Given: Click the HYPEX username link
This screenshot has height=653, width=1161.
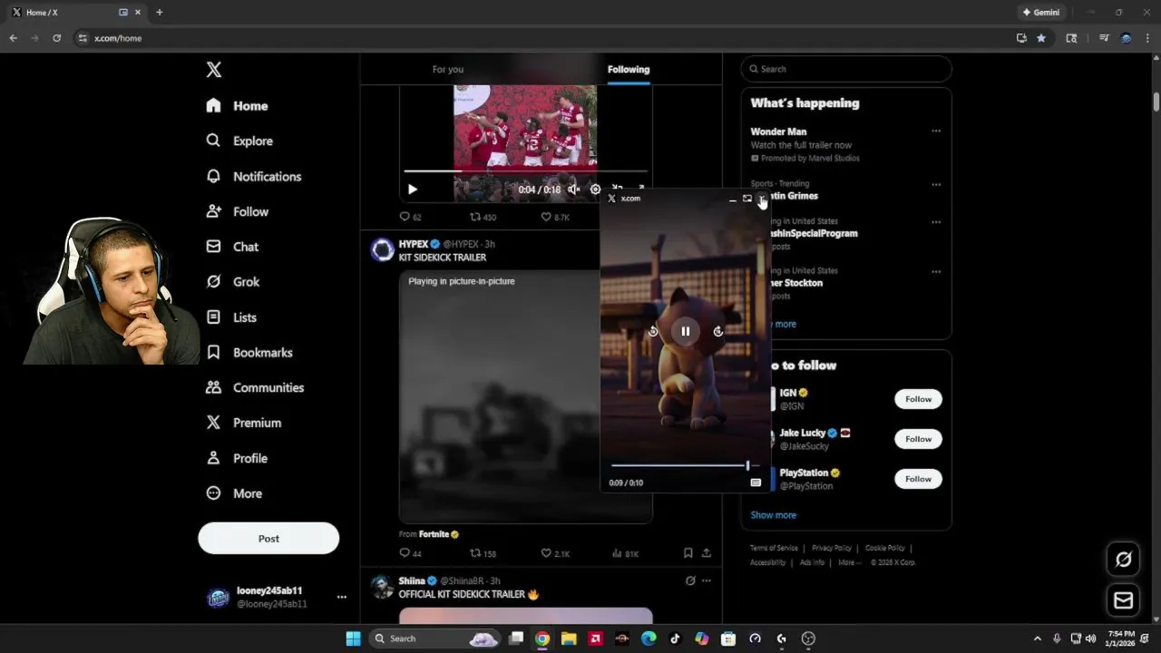Looking at the screenshot, I should point(413,244).
